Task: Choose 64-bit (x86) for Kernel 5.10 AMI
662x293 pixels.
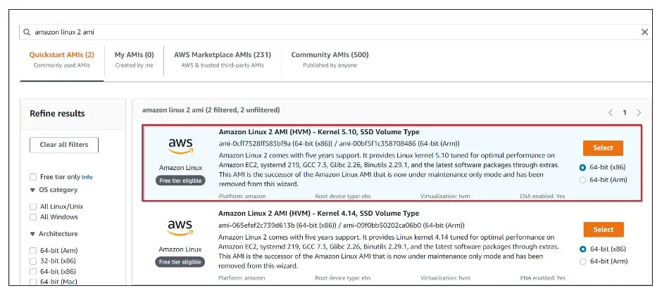Action: [x=583, y=167]
